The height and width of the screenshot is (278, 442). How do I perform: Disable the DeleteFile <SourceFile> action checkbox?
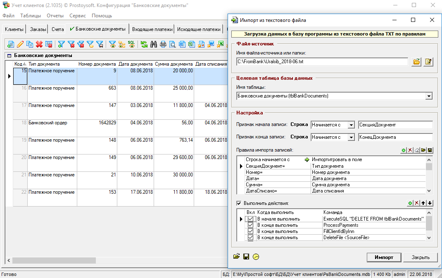coord(250,238)
